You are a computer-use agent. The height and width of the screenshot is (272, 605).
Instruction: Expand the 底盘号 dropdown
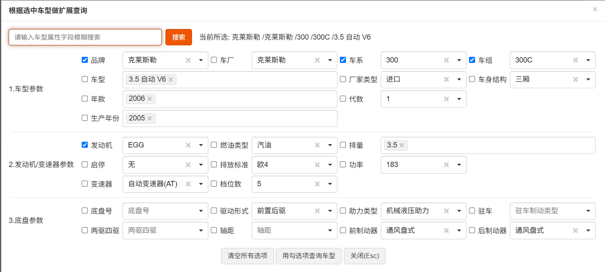click(x=201, y=211)
